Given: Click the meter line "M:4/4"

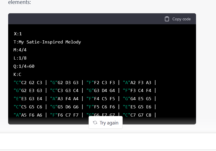Looking at the screenshot, I should (x=20, y=50).
